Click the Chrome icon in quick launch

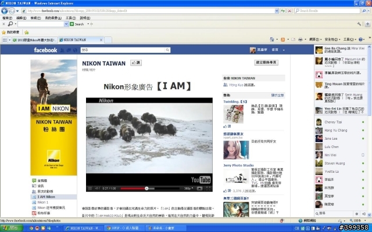[x=31, y=228]
